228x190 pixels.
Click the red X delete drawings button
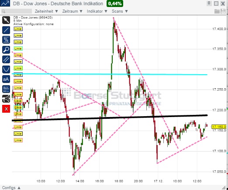tap(6, 109)
